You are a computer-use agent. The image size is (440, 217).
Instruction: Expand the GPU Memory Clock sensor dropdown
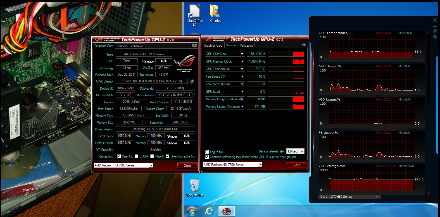tap(242, 61)
